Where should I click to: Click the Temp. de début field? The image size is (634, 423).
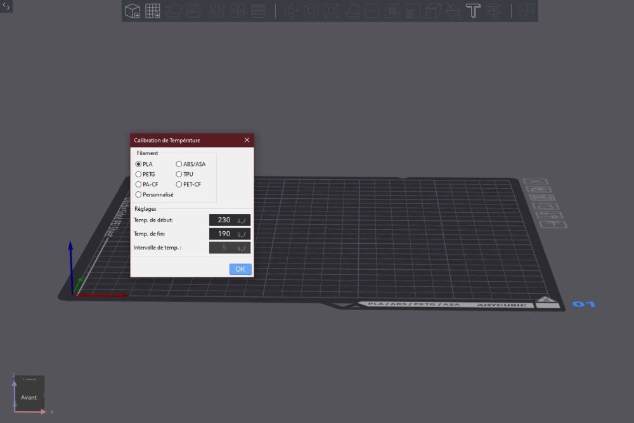(230, 220)
